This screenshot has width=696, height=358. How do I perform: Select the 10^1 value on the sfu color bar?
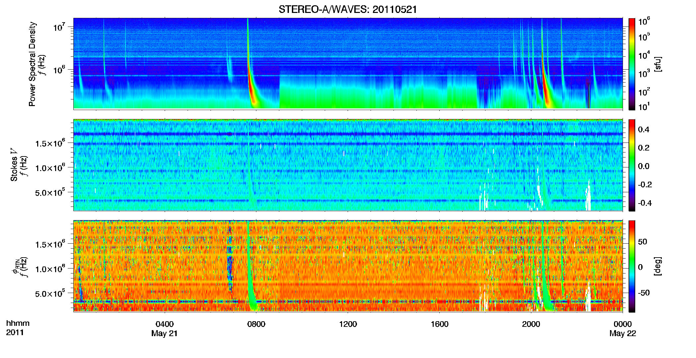coord(644,107)
